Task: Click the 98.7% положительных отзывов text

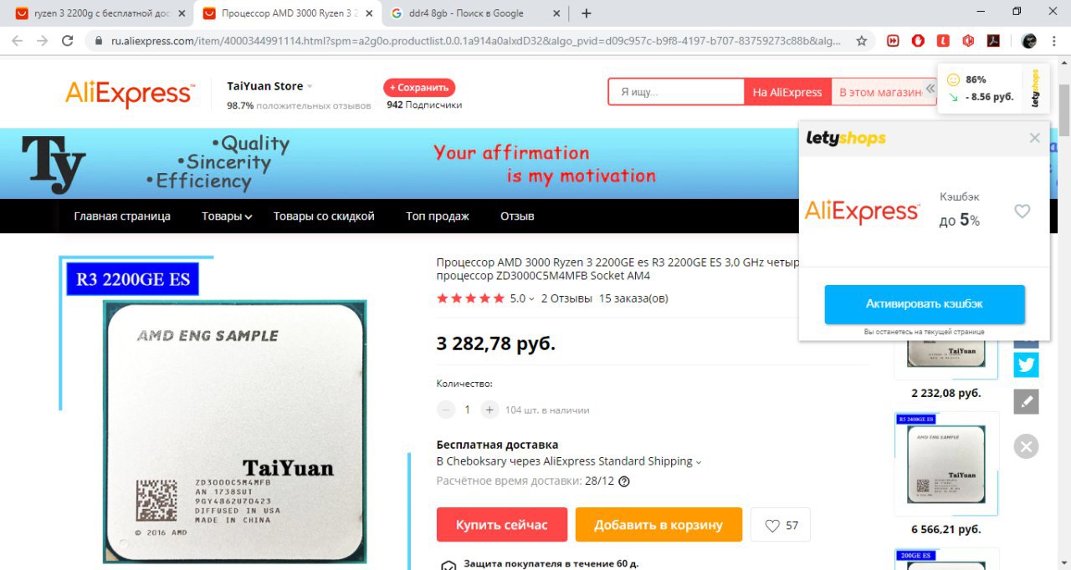Action: click(299, 105)
